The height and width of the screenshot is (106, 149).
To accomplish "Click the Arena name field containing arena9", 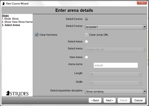I will click(x=116, y=65).
